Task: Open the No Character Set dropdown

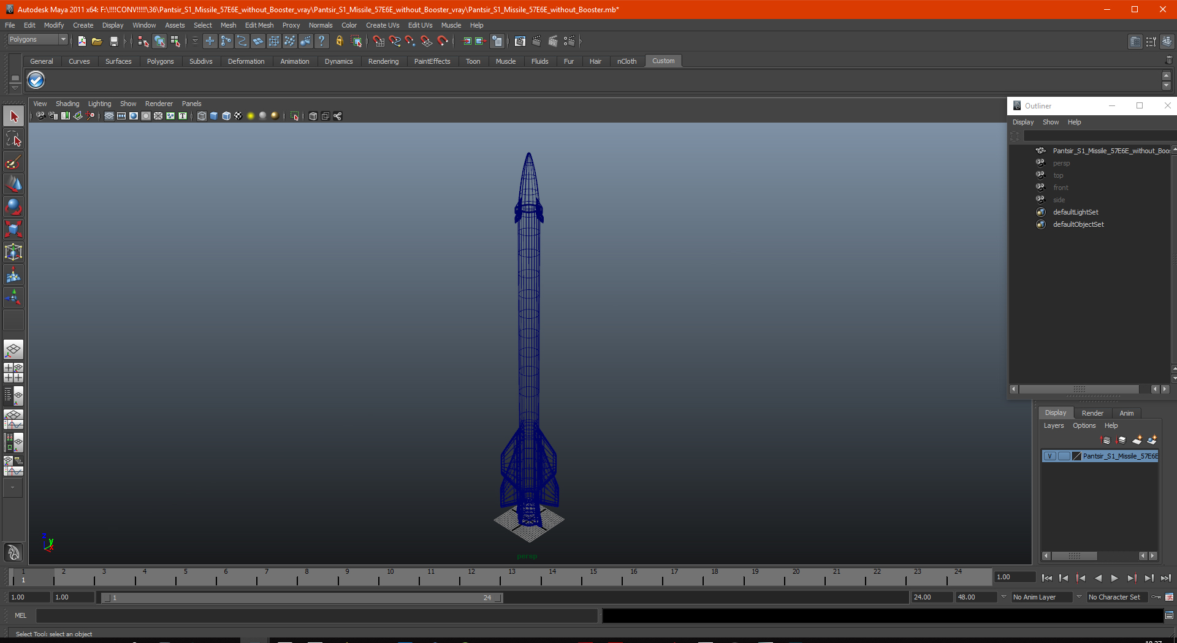Action: tap(1117, 597)
